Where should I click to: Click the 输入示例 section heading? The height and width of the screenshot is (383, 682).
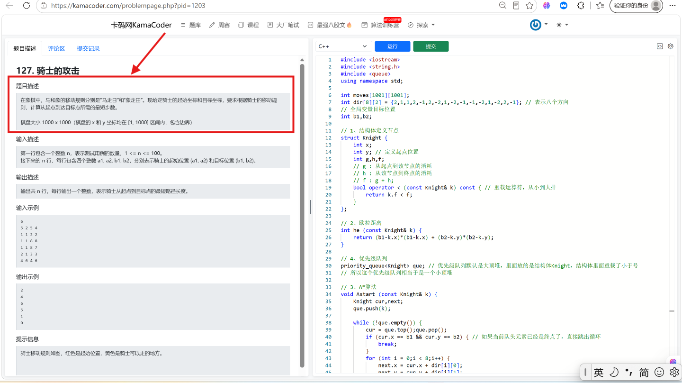tap(27, 208)
